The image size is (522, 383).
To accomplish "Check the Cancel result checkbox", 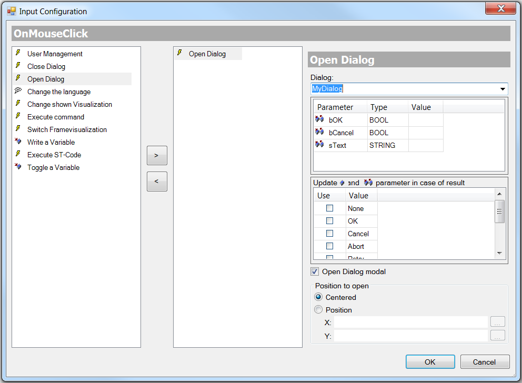I will pos(329,233).
